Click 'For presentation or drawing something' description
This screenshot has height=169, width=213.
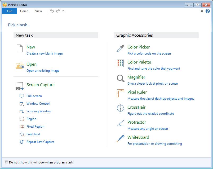coord(155,144)
